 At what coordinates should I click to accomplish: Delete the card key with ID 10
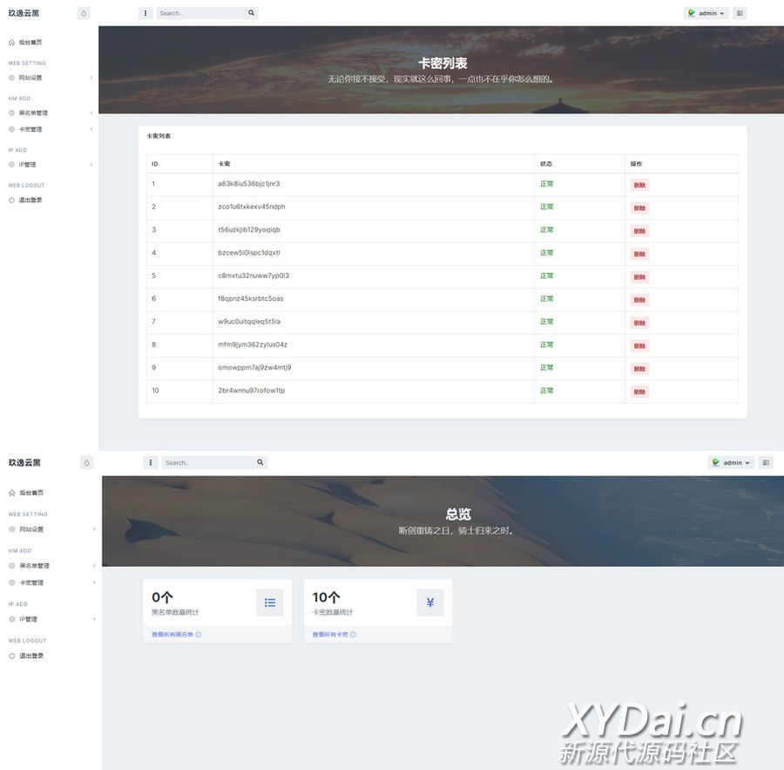[639, 392]
